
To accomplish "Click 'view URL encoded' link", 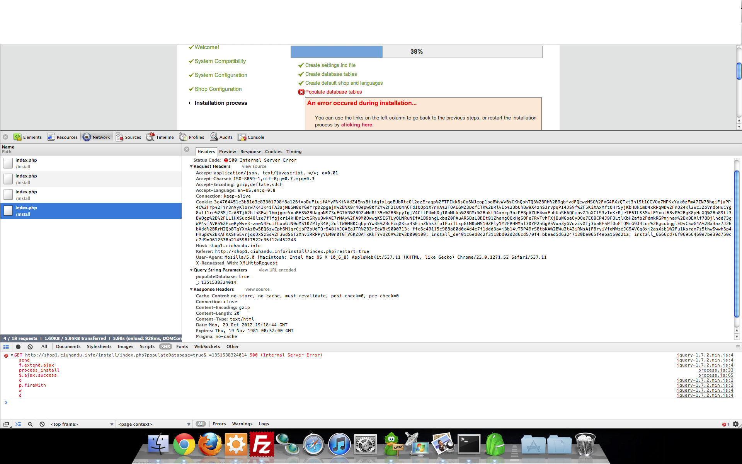I will [277, 270].
